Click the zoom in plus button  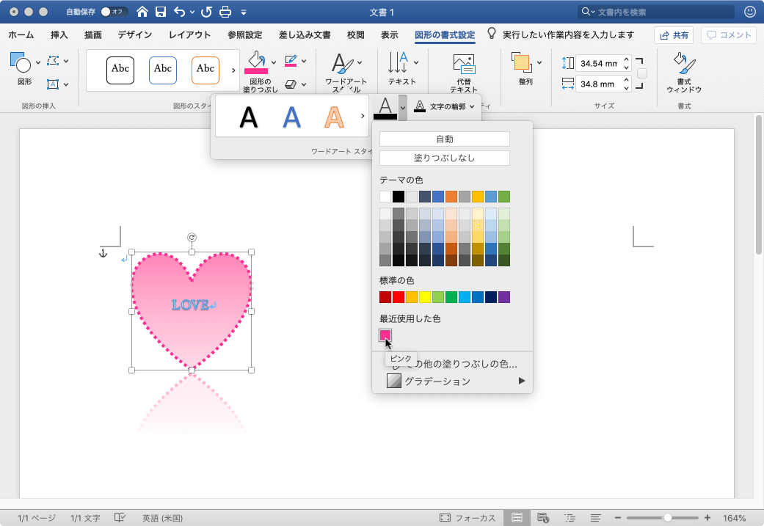tap(707, 518)
